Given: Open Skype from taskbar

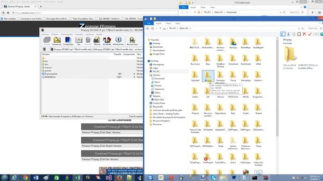Looking at the screenshot, I should coord(213,177).
